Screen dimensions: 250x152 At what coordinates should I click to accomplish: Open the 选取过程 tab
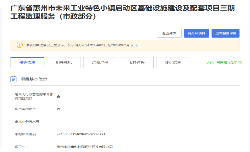pos(100,63)
